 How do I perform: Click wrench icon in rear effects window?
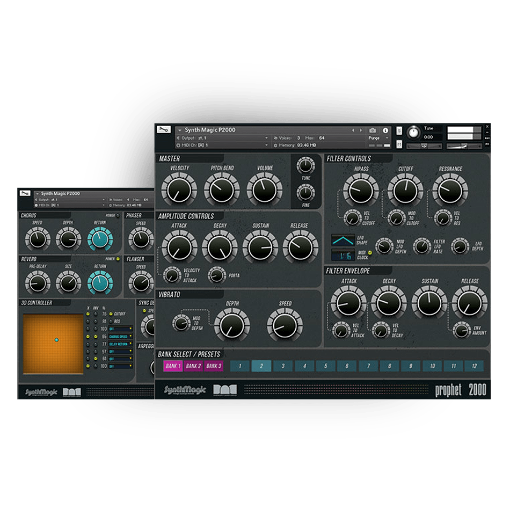pos(25,193)
